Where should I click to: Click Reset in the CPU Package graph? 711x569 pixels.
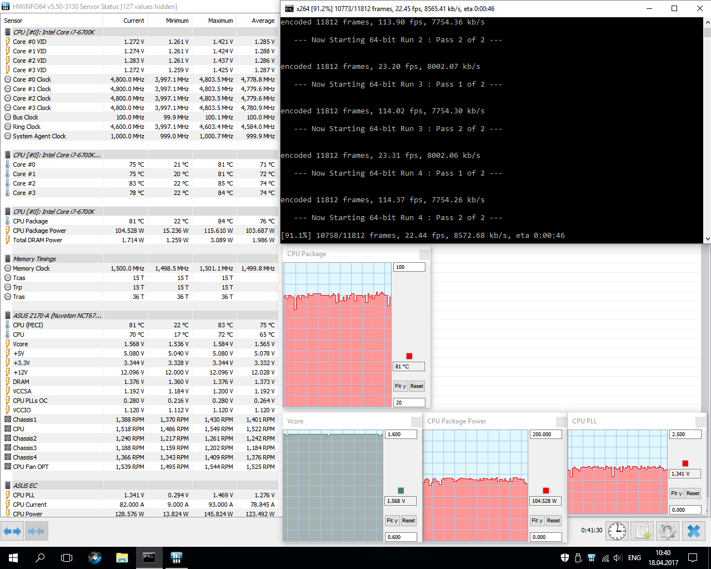tap(417, 386)
